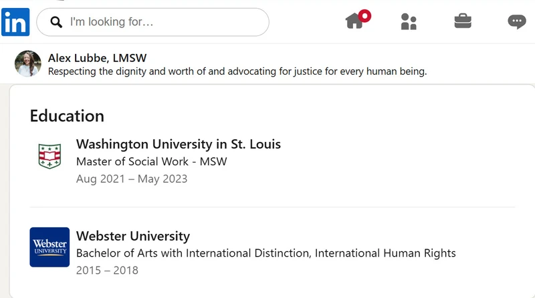Click the LinkedIn logo
This screenshot has height=298, width=535.
point(15,22)
